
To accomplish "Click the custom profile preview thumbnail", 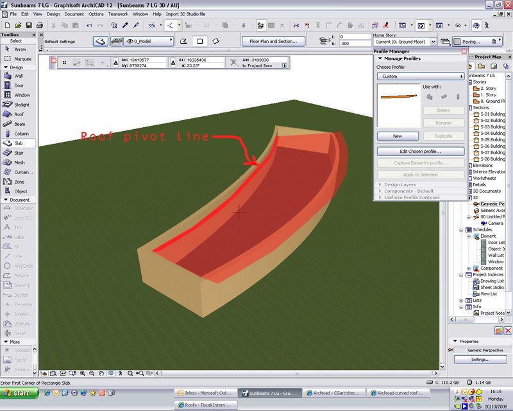I will click(x=398, y=105).
